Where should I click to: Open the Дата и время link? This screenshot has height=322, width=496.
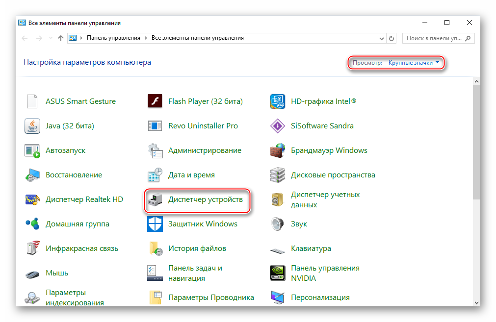[191, 175]
